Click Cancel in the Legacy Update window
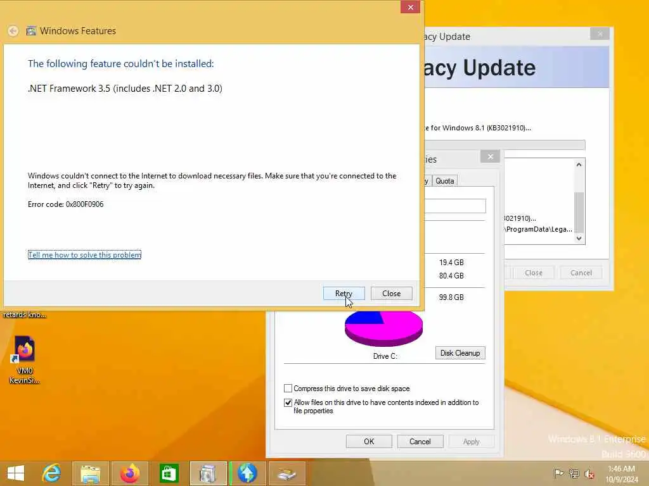 pyautogui.click(x=581, y=273)
